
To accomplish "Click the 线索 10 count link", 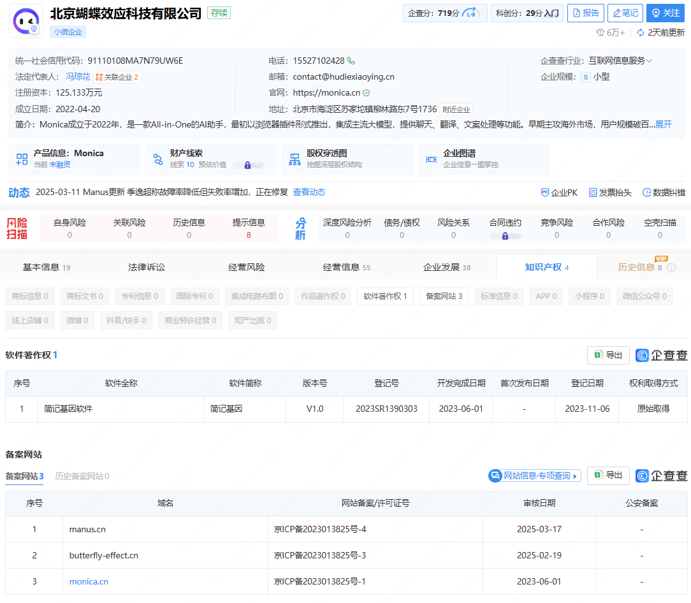I will 182,165.
